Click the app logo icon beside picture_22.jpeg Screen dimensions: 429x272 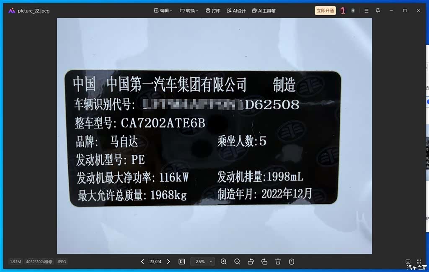tap(12, 10)
